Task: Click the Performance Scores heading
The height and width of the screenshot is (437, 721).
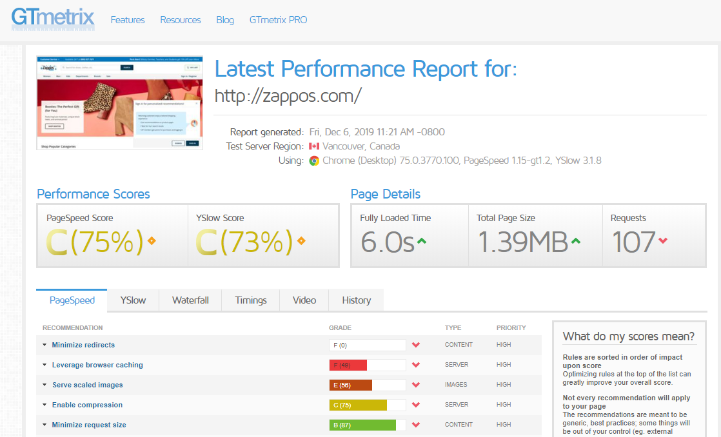Action: [x=94, y=194]
